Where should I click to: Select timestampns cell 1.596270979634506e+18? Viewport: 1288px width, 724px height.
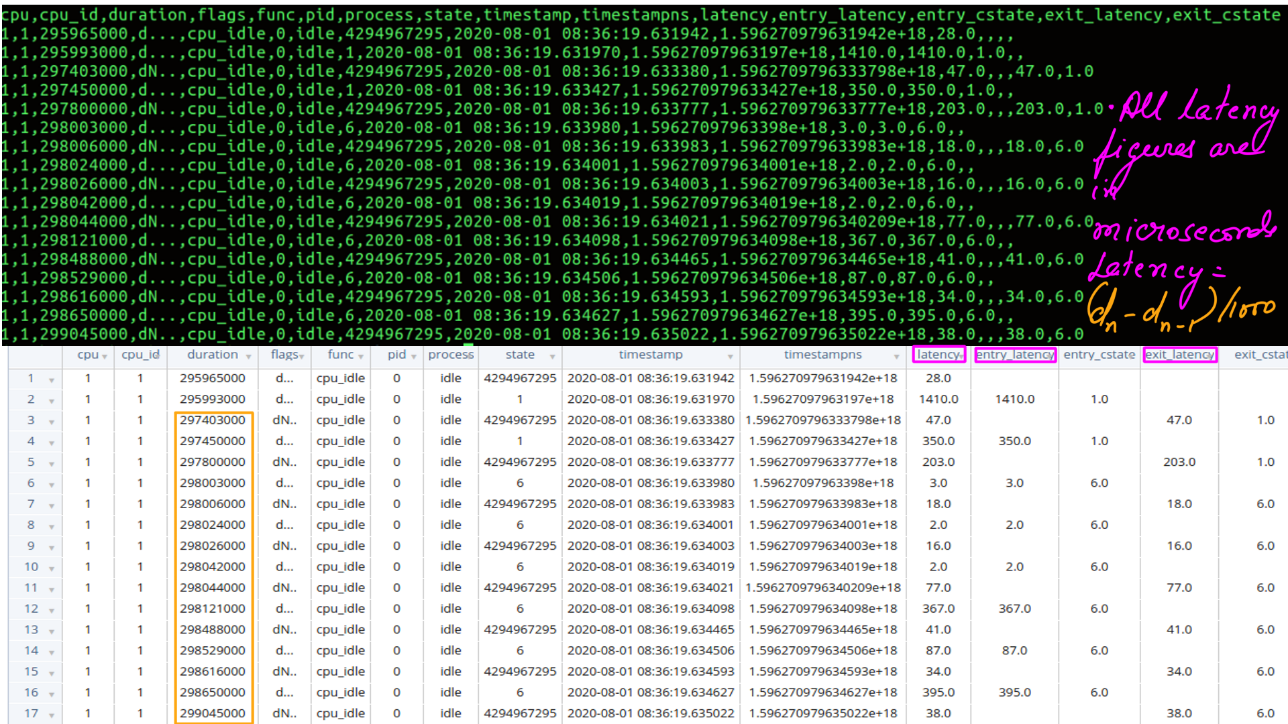pos(823,650)
